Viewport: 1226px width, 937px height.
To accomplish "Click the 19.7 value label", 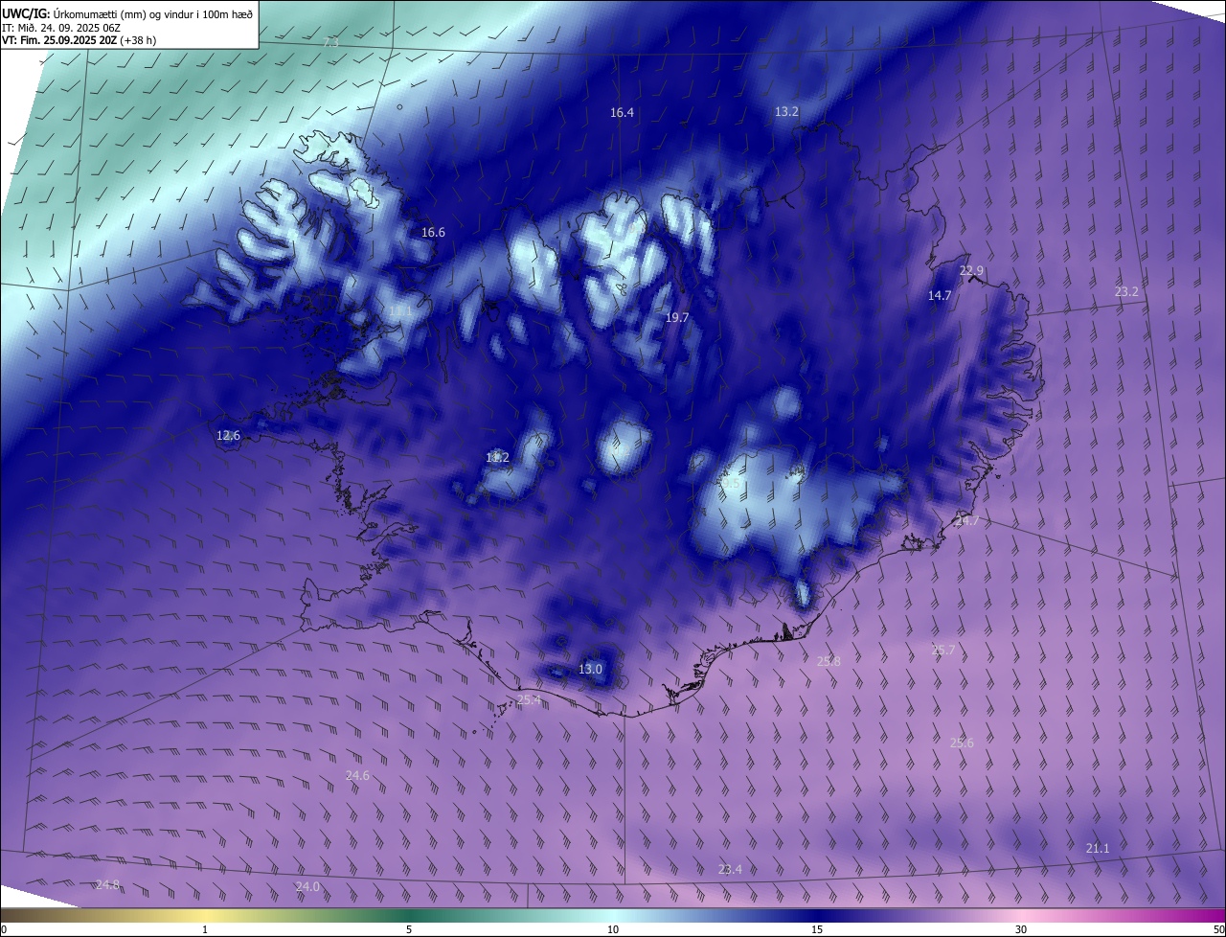I will 677,317.
